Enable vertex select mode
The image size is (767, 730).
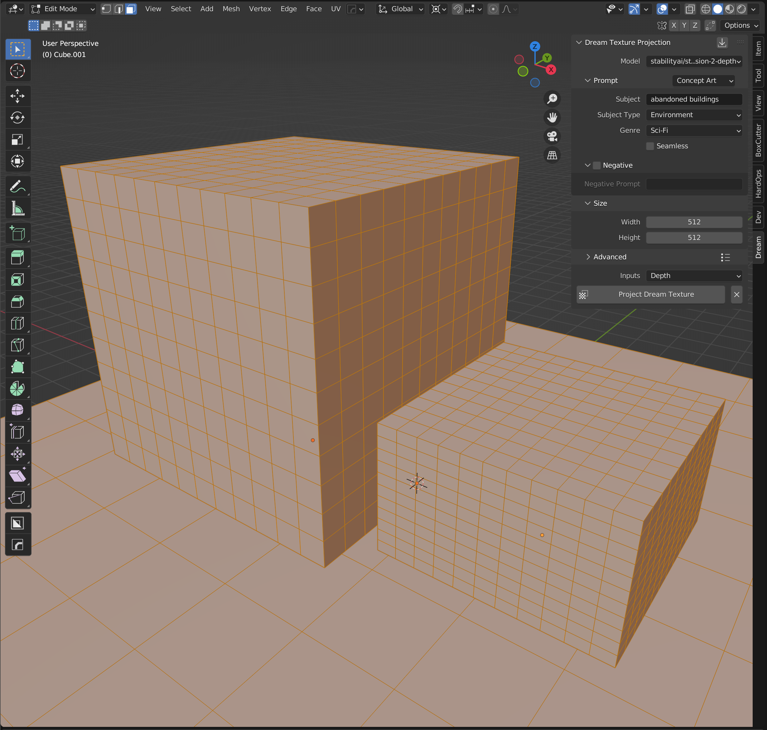click(x=106, y=9)
